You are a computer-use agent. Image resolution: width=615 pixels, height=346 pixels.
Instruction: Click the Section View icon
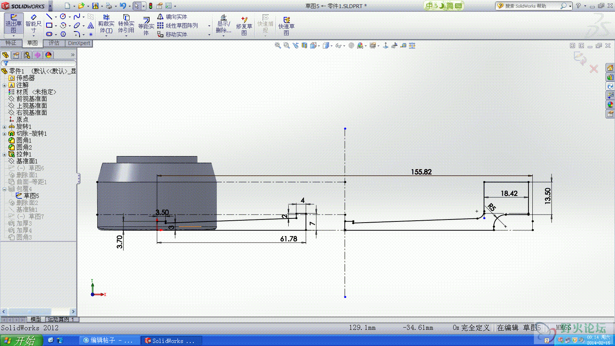(304, 45)
